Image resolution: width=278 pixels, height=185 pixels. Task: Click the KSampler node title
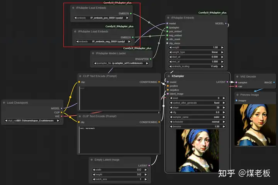[178, 76]
